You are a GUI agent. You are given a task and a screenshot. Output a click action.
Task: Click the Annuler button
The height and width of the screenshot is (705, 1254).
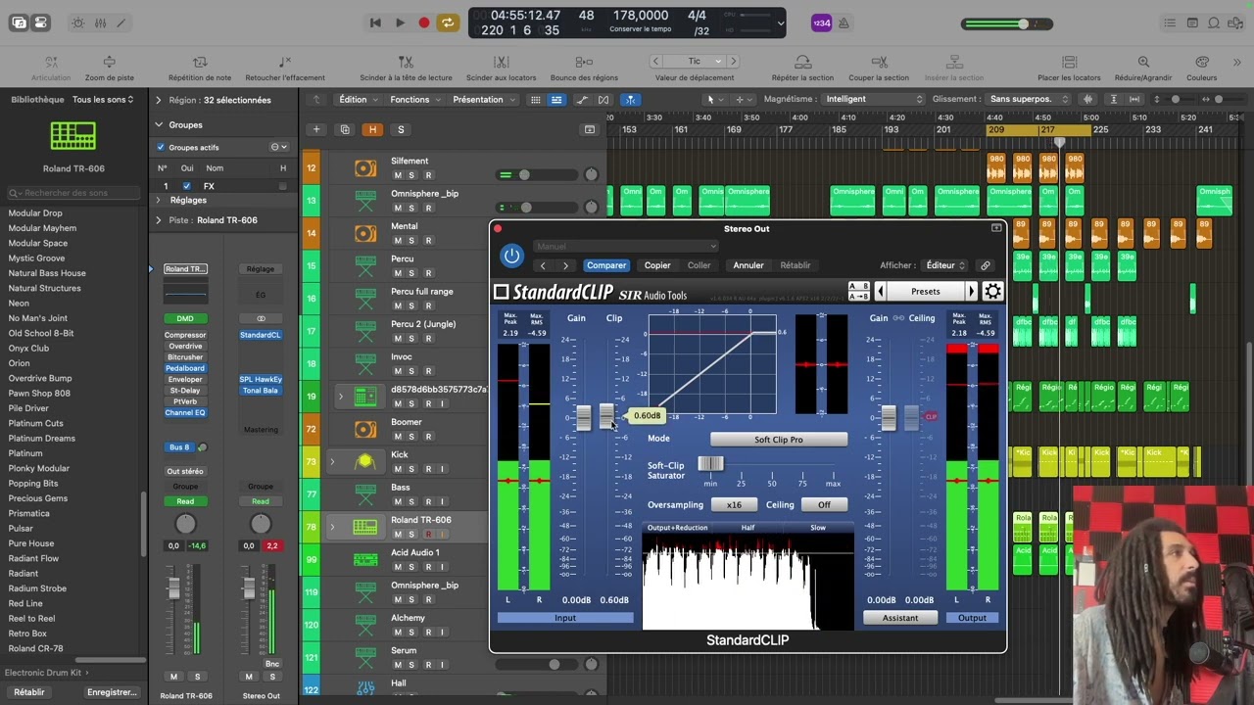tap(748, 265)
